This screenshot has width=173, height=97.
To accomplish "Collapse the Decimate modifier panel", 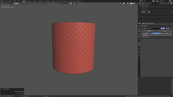I will pos(142,29).
